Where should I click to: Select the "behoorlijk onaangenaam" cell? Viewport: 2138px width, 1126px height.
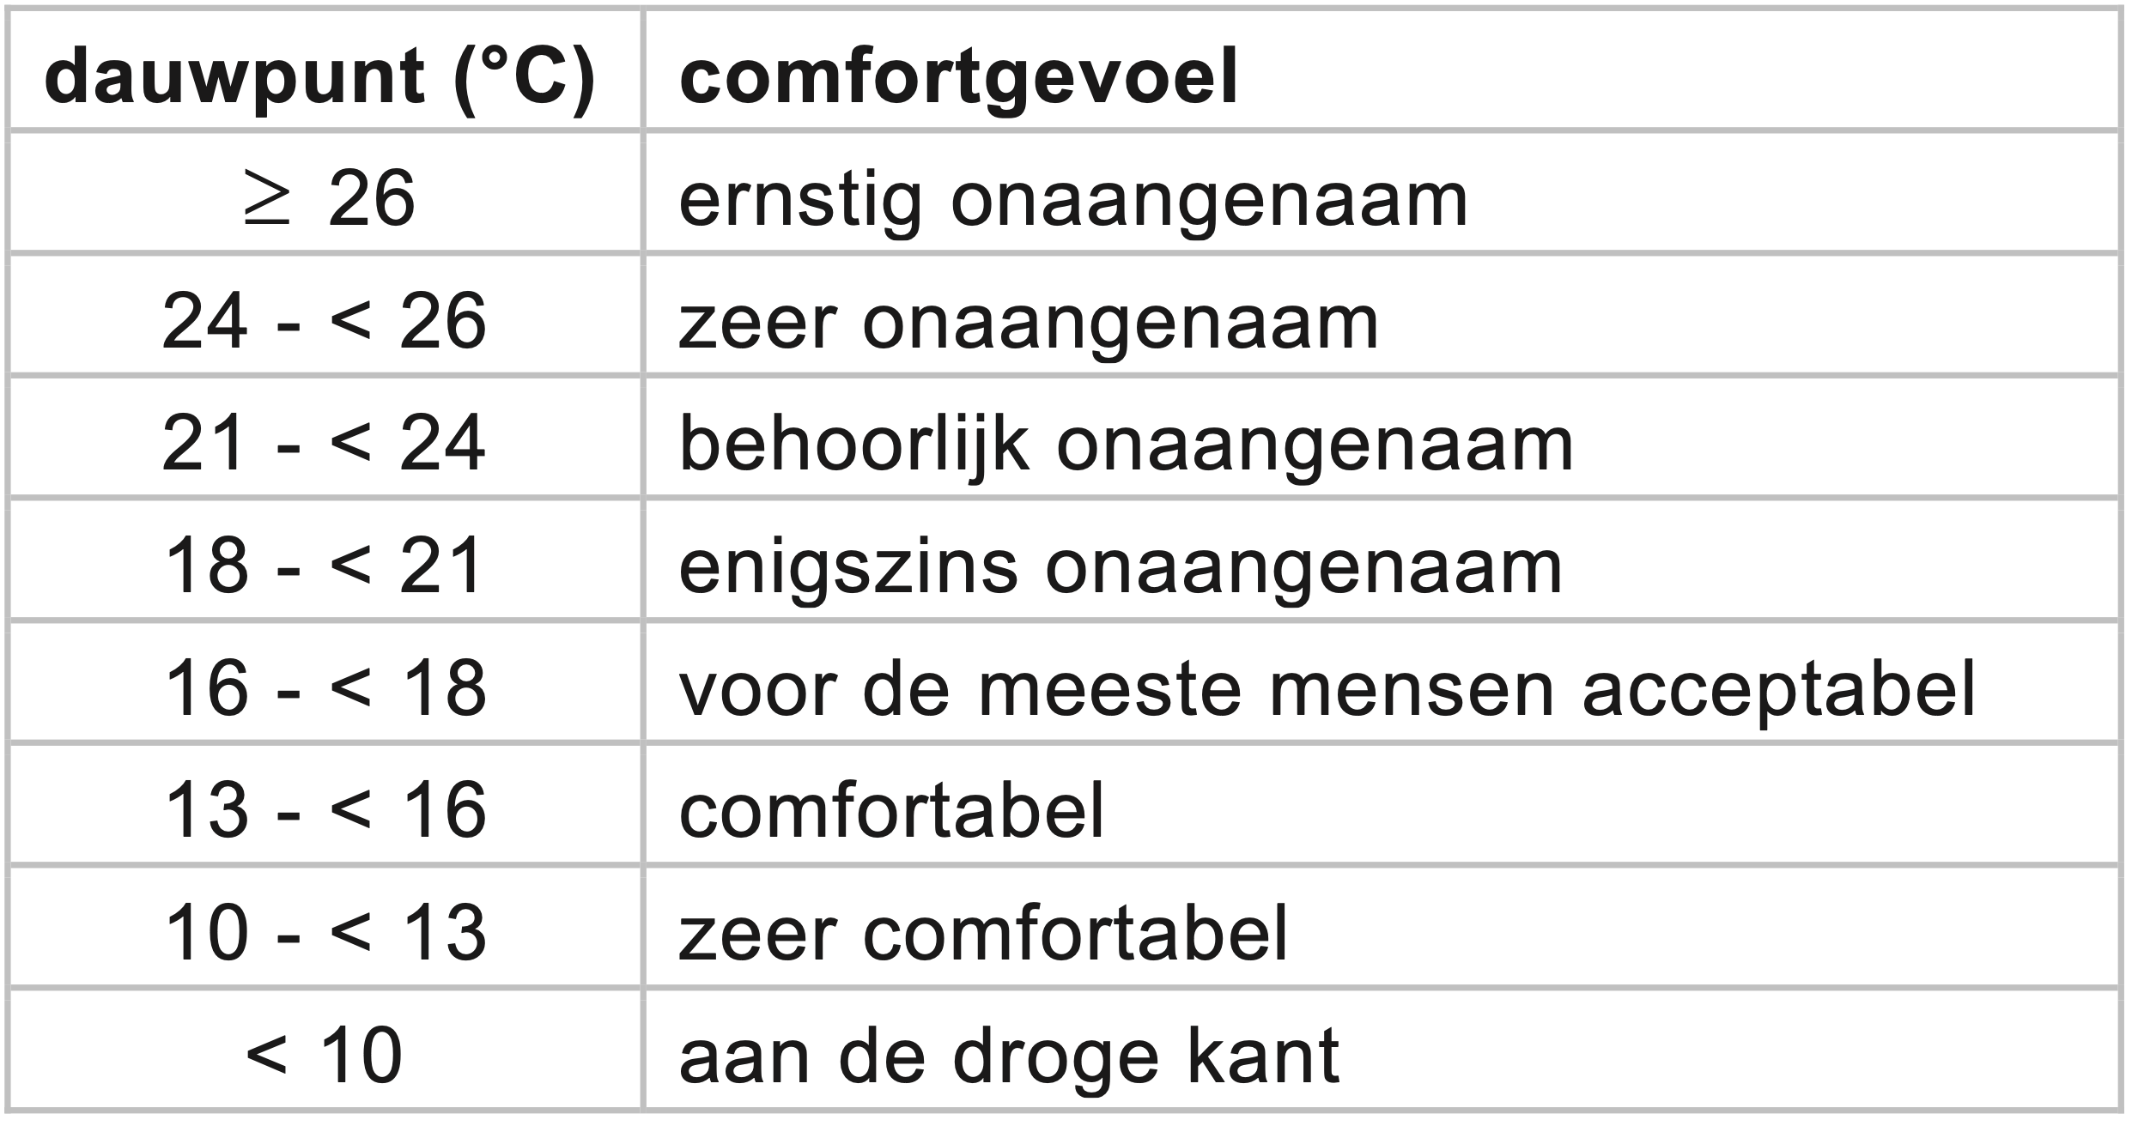click(x=1127, y=443)
